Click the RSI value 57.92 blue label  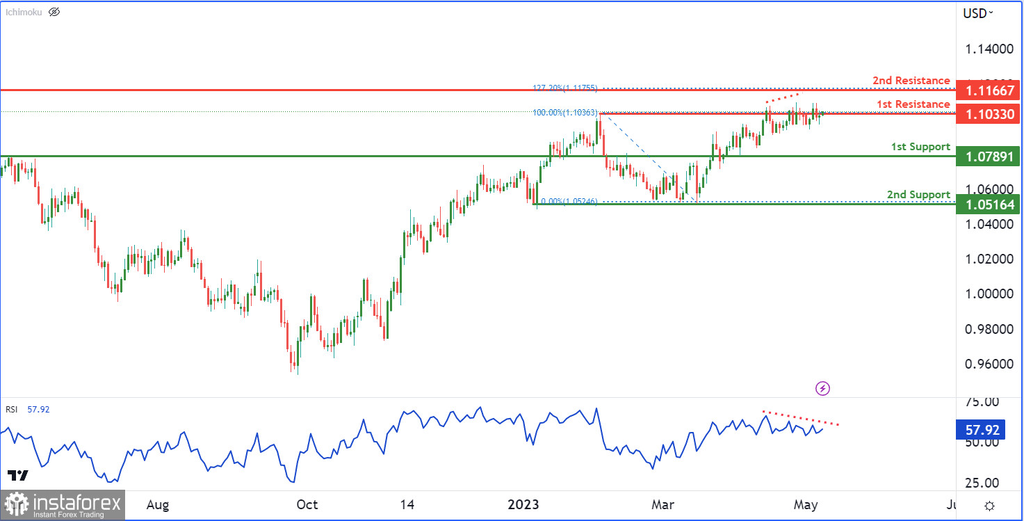click(x=981, y=431)
